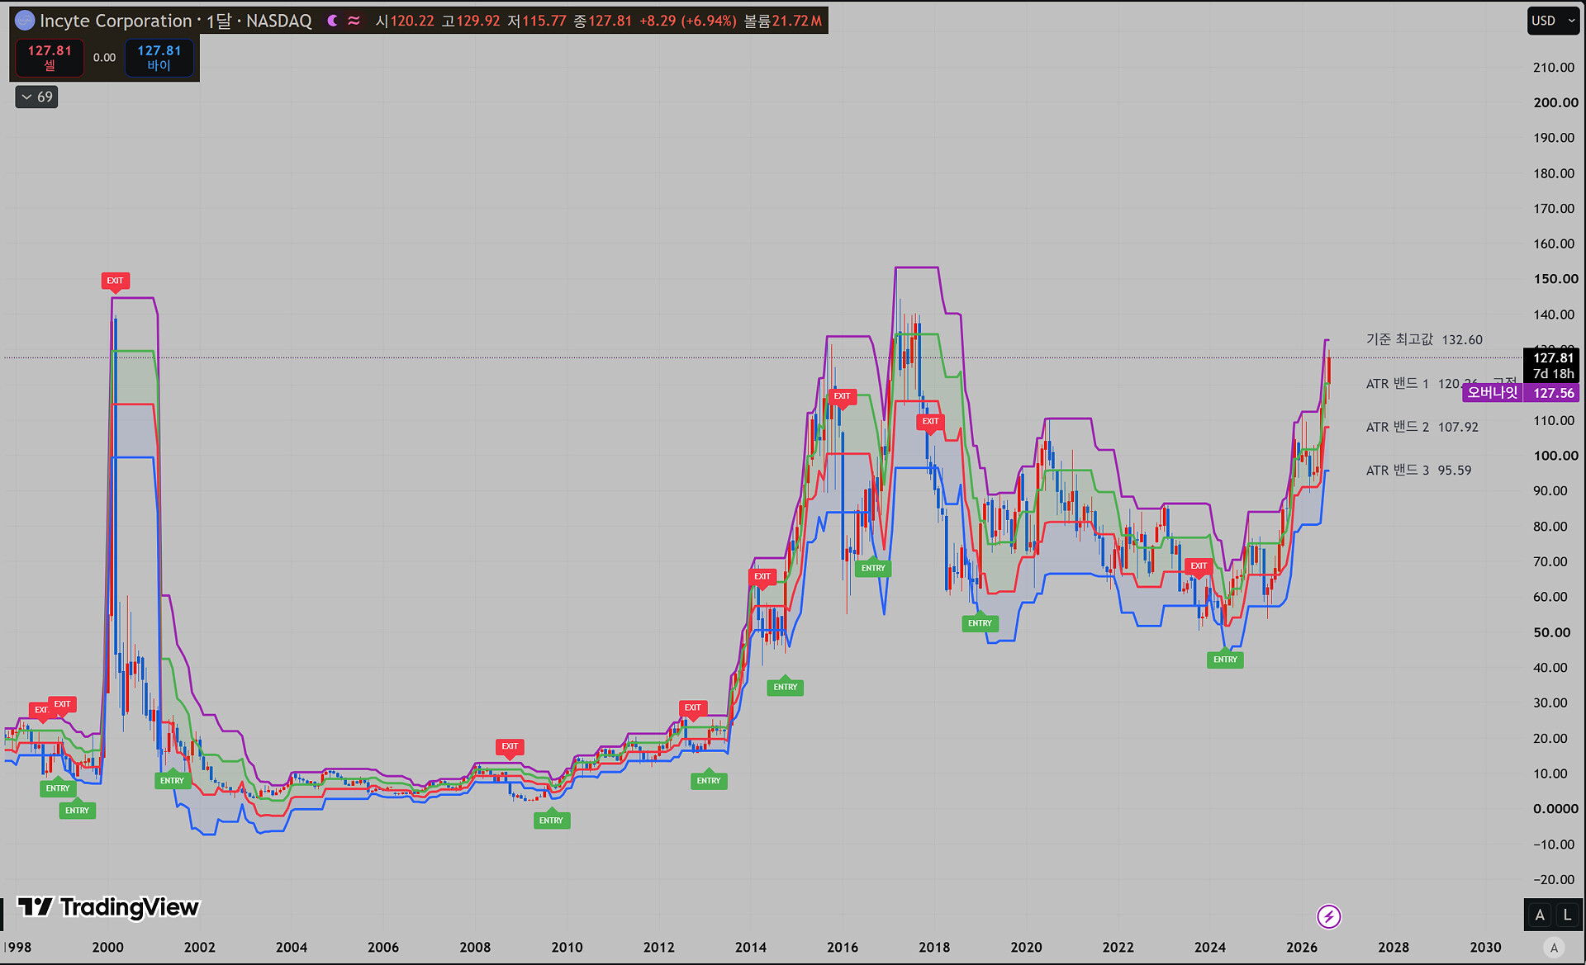Click the circled A icon beside the time axis

click(1554, 948)
